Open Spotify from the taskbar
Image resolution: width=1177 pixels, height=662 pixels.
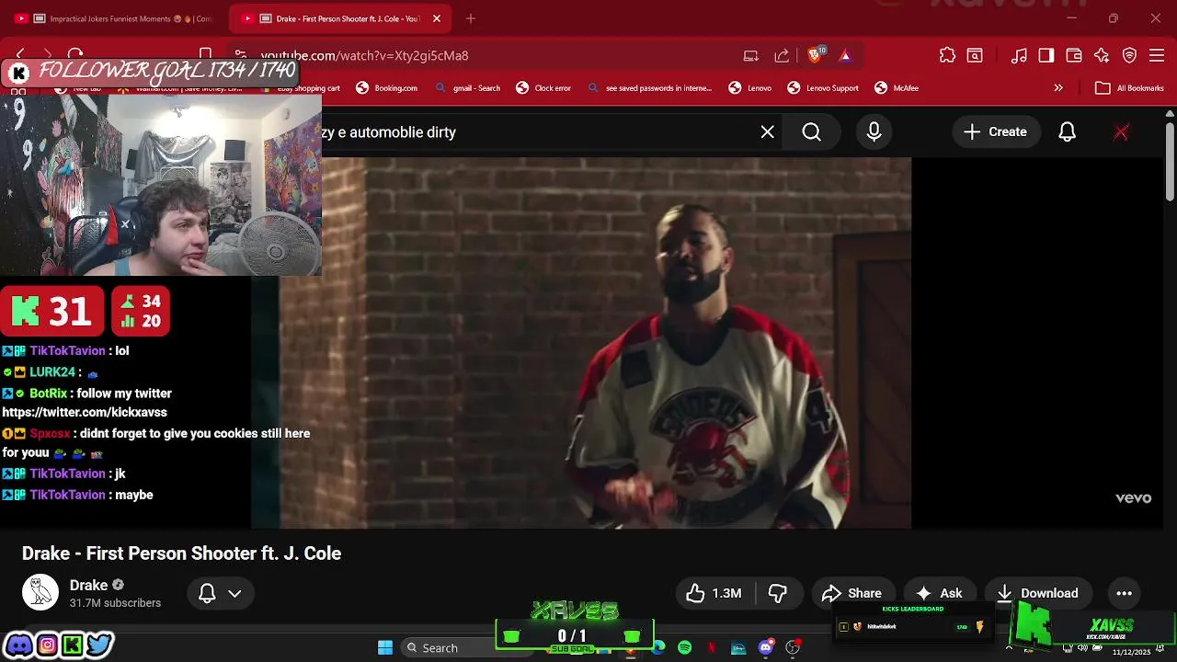(684, 648)
